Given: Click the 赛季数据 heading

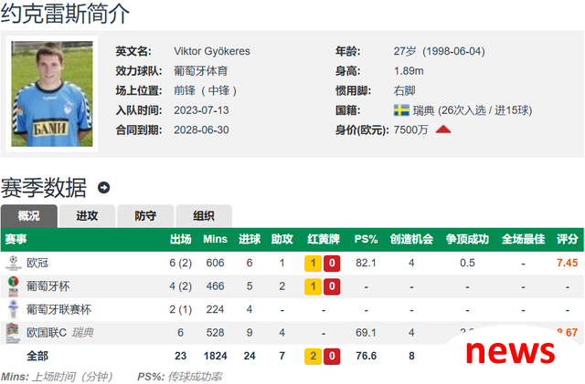Looking at the screenshot, I should pos(44,187).
